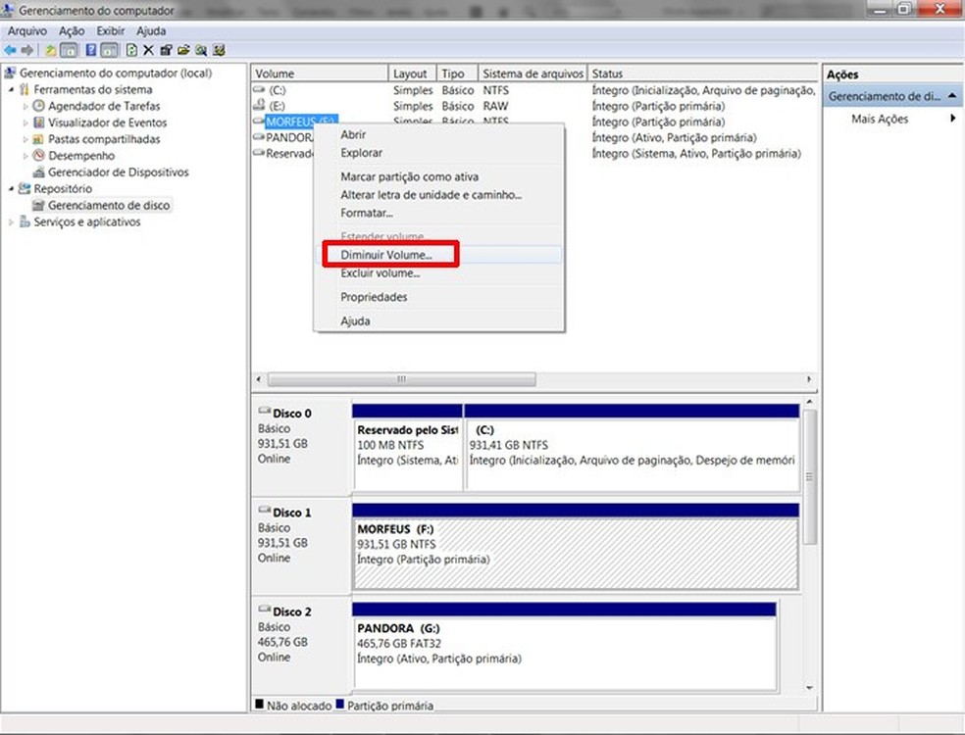The height and width of the screenshot is (735, 965).
Task: Select Pastas compartilhadas in tree
Action: [x=104, y=139]
